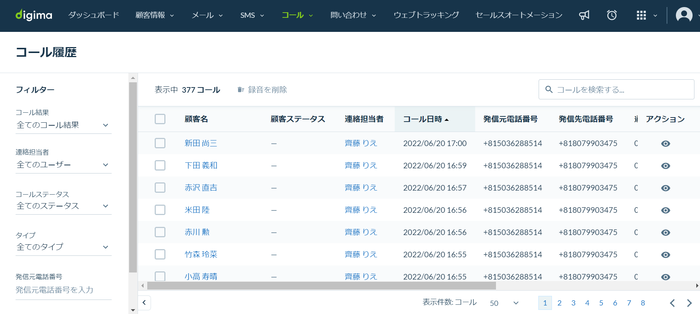The image size is (700, 314).
Task: Open the 全てのステータス dropdown
Action: coord(63,206)
